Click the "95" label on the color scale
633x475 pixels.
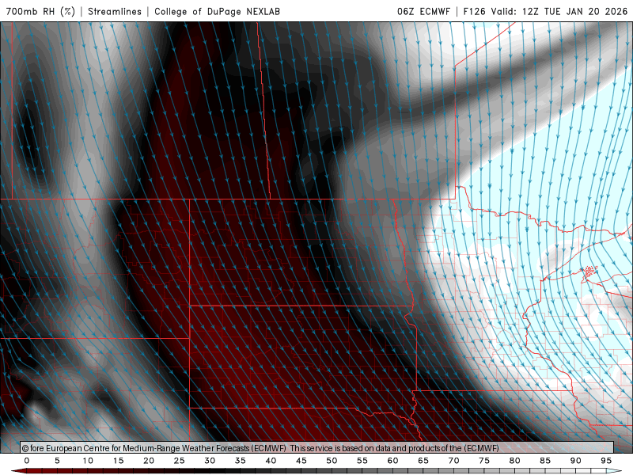click(606, 461)
